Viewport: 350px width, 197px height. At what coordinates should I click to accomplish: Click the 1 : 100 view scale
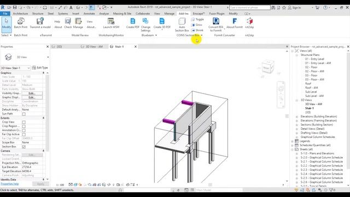coord(60,185)
